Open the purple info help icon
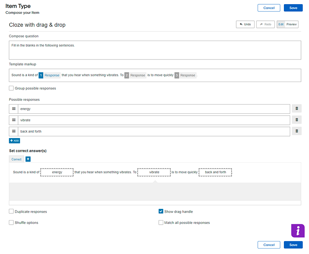Screen dimensions: 309x254 pos(298,231)
